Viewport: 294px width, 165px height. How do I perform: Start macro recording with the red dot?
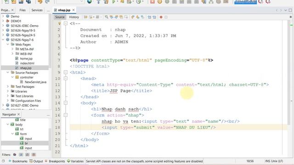[x=161, y=17]
